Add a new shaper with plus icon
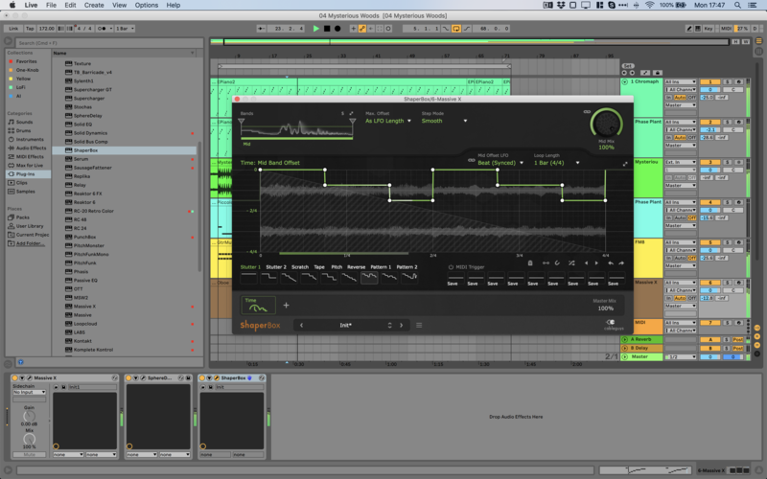This screenshot has height=479, width=767. 286,306
